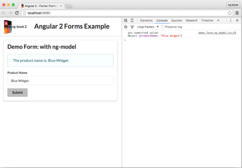
Task: Click the 'Demo Form: with ng-model' heading
Action: click(x=42, y=47)
